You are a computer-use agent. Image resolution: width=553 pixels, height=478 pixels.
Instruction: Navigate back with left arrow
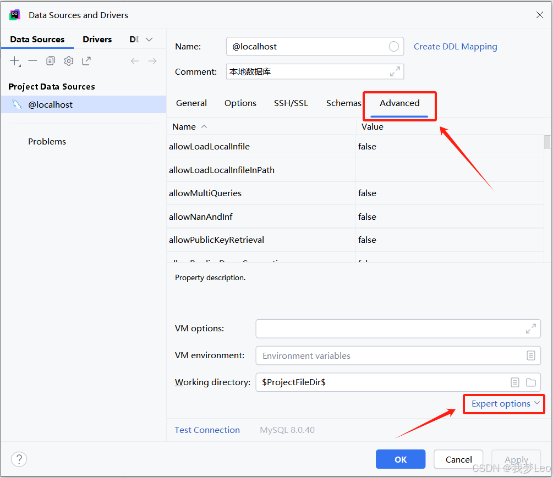point(135,61)
